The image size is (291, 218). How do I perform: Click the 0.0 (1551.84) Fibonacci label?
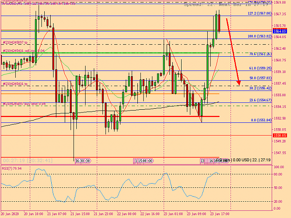coord(261,120)
